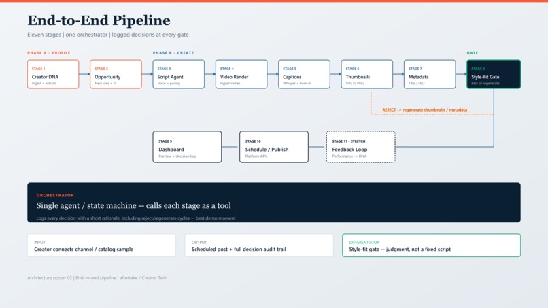
Task: Click the 'SVG to PNG' caption
Action: pos(355,83)
